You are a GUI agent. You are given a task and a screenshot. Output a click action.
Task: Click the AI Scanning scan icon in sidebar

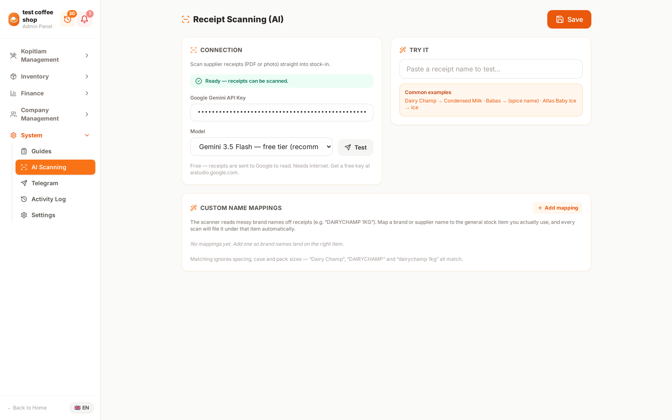pos(24,167)
